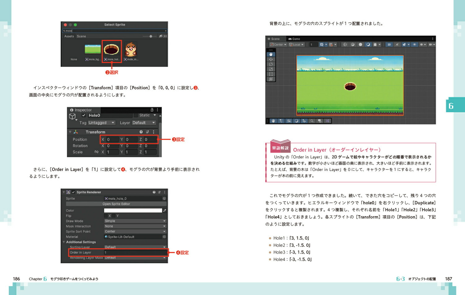This screenshot has width=465, height=295.
Task: Select the Rect tool in Scene tools
Action: click(271, 74)
